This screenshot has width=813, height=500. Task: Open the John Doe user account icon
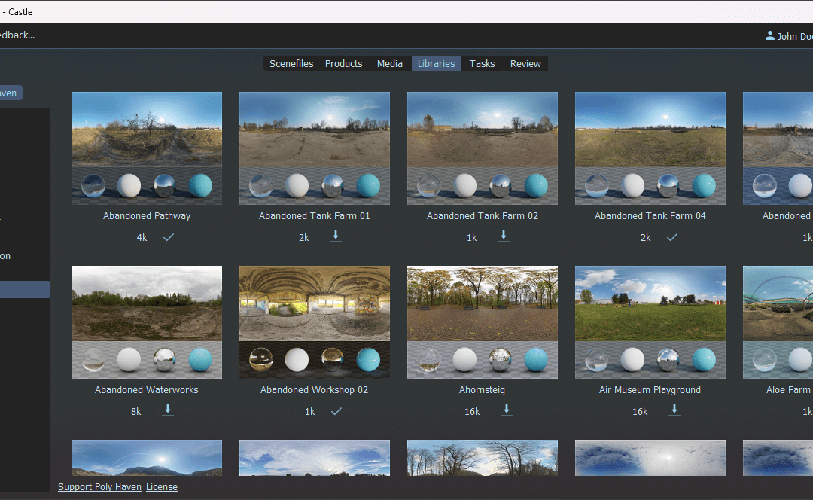(x=769, y=35)
